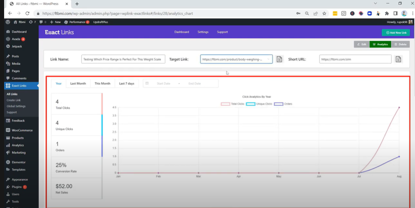Open New content menu in admin bar
Viewport: 415px width, 208px height.
[55, 22]
